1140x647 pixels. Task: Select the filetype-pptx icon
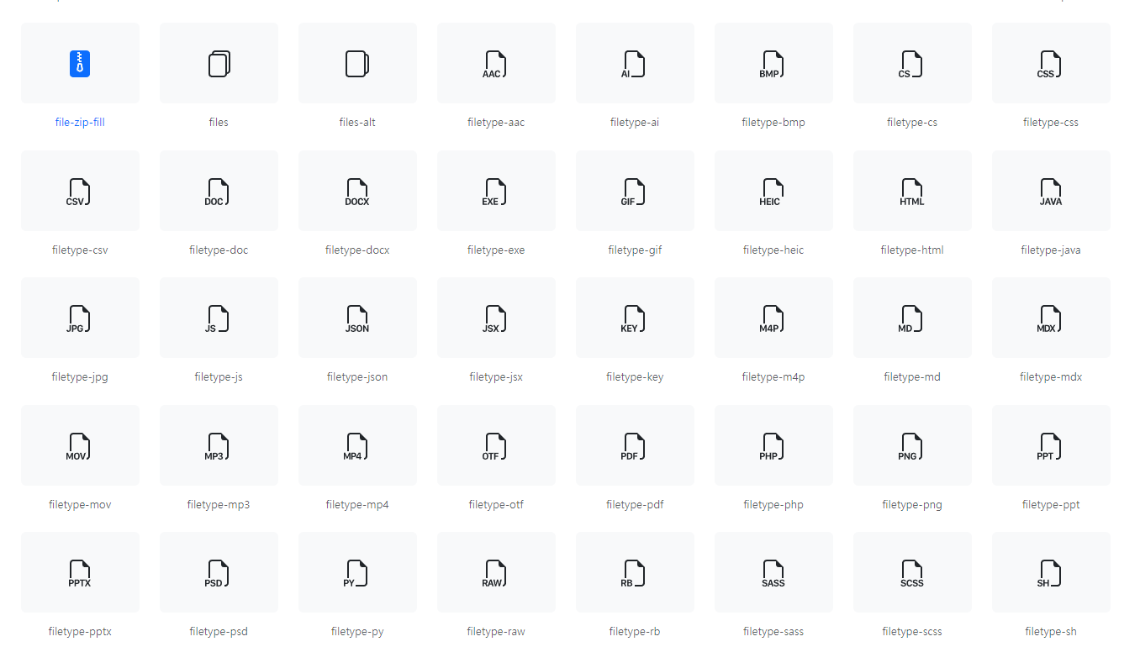pyautogui.click(x=80, y=573)
